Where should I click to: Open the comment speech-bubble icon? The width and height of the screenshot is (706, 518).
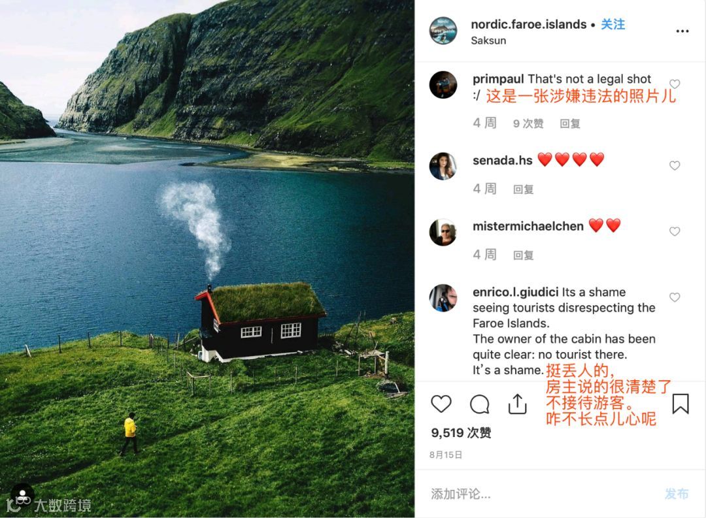coord(480,404)
